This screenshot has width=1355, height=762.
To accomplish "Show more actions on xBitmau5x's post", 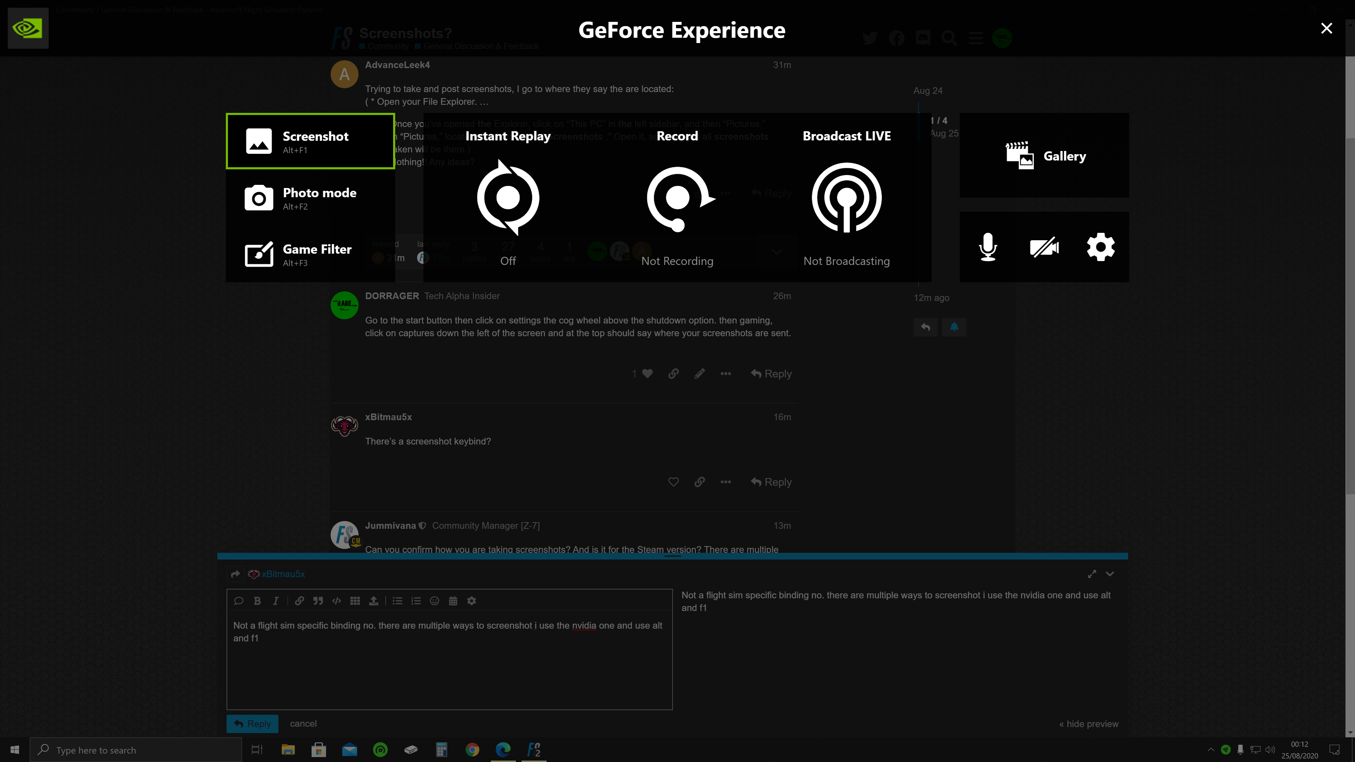I will point(725,482).
